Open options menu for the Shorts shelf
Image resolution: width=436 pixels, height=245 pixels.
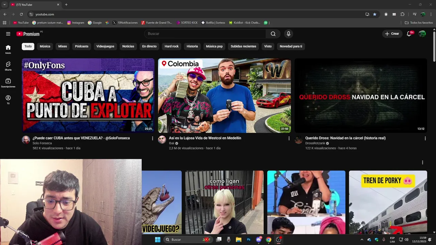(x=422, y=163)
